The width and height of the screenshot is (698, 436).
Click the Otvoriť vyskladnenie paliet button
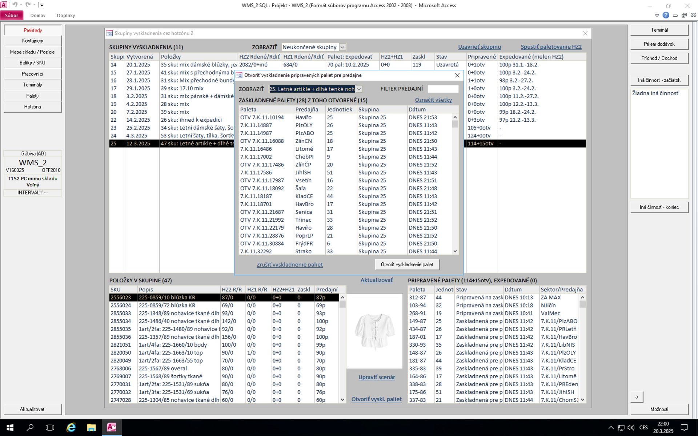point(407,265)
